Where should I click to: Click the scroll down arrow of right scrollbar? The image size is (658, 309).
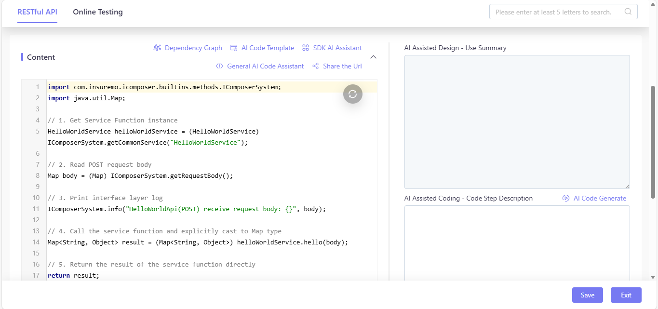653,277
